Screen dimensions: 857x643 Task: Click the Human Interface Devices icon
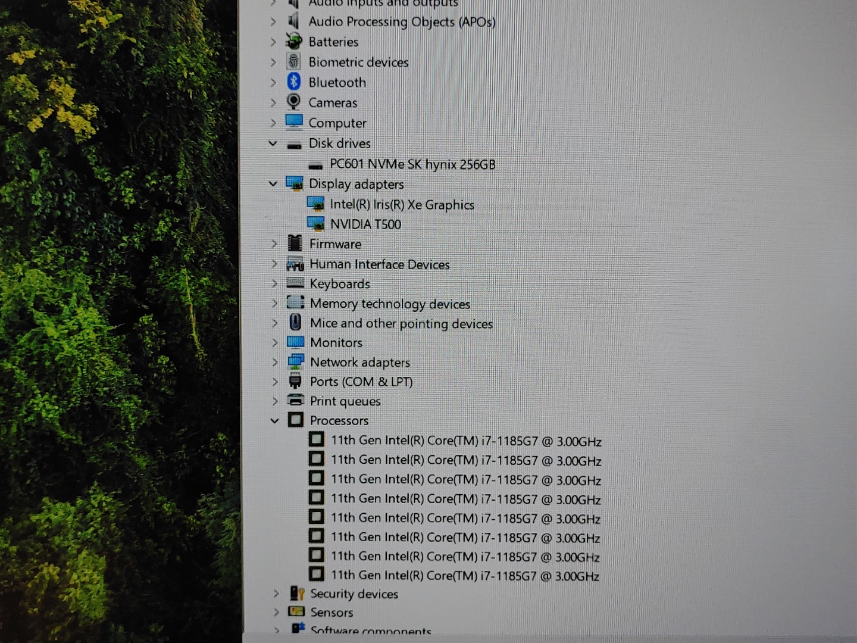pyautogui.click(x=295, y=264)
